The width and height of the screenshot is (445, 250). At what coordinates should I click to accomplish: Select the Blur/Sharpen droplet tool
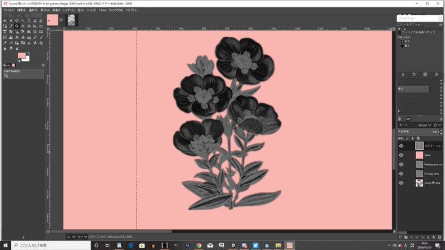tap(5, 48)
